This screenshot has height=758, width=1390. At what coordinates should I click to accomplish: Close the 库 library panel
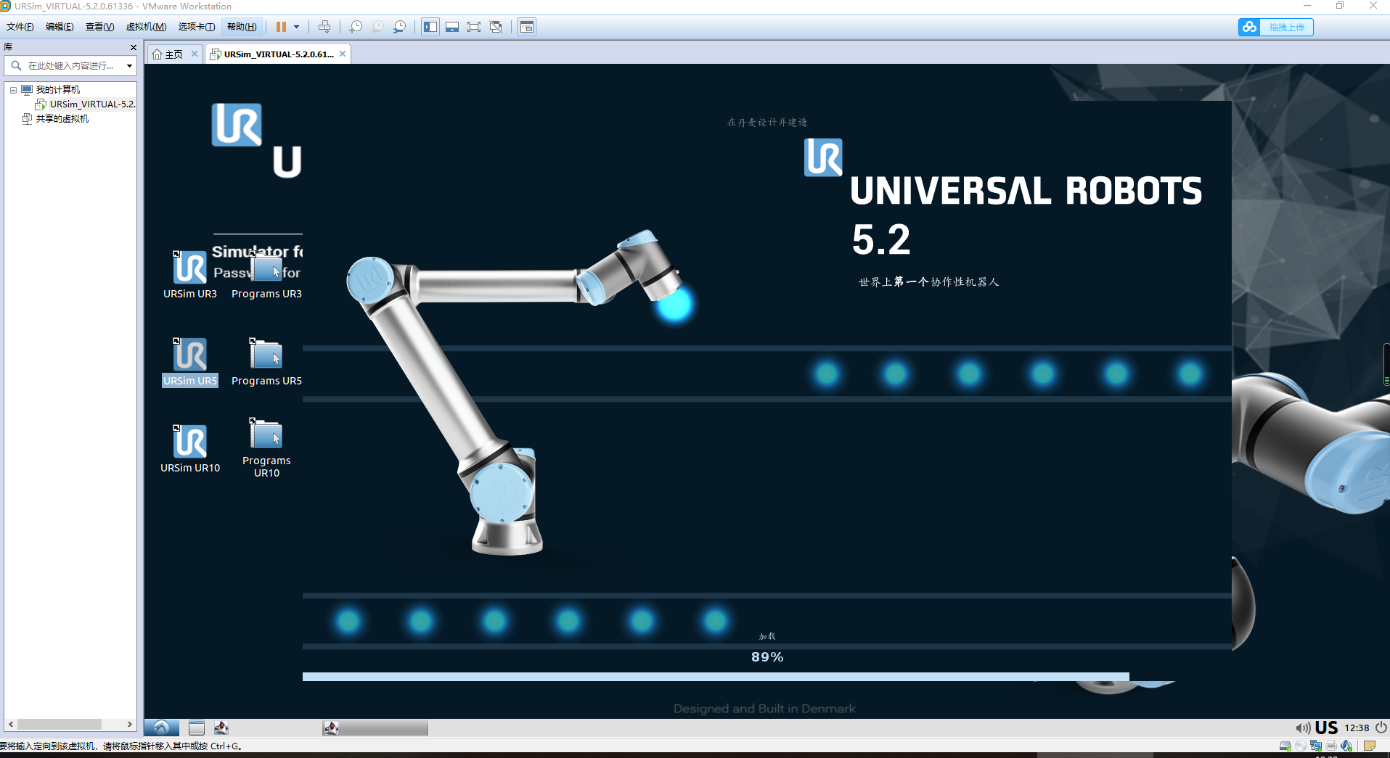tap(133, 47)
